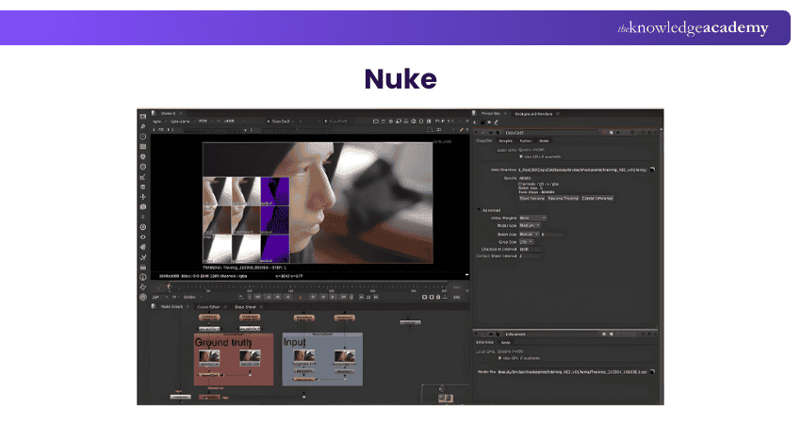Viewport: 801px width, 424px height.
Task: Open the Channel nodes toolbar icon
Action: point(143,147)
